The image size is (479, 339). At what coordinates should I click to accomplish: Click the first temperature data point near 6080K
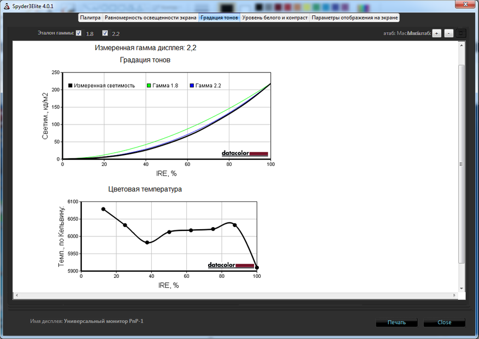pos(103,209)
